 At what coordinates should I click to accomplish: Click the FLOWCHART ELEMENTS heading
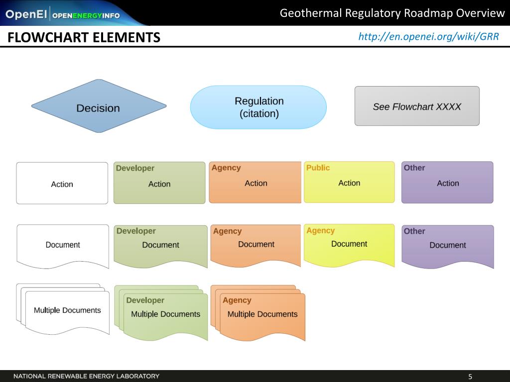pos(84,37)
